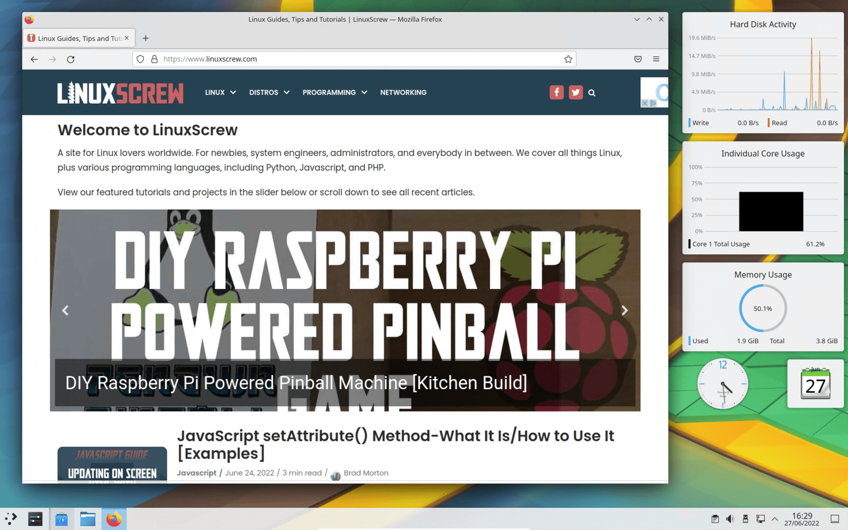This screenshot has height=530, width=848.
Task: Bookmark this page with the star icon
Action: (568, 59)
